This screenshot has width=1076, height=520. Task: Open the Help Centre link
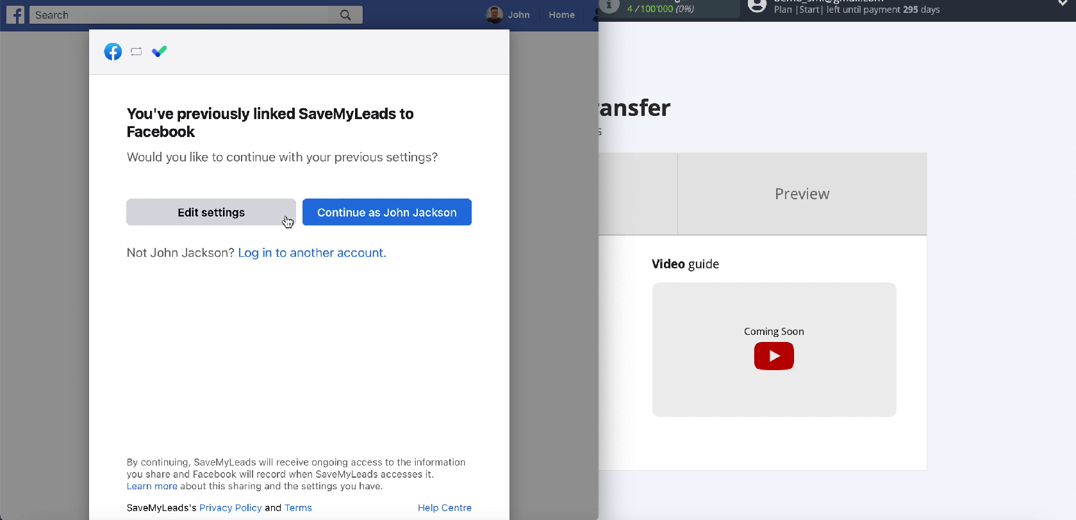tap(445, 508)
